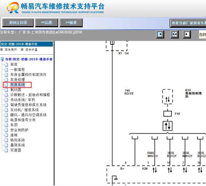Go back with the <<后退 button

point(47,23)
